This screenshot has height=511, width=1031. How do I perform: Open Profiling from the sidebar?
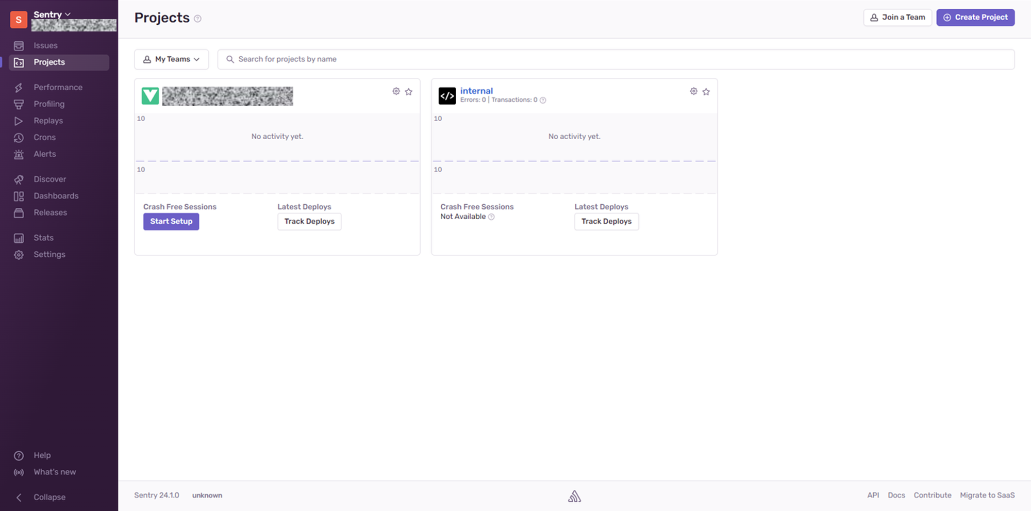pos(49,104)
